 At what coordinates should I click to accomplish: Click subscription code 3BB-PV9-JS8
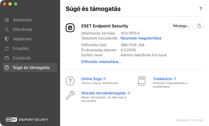click(x=132, y=45)
